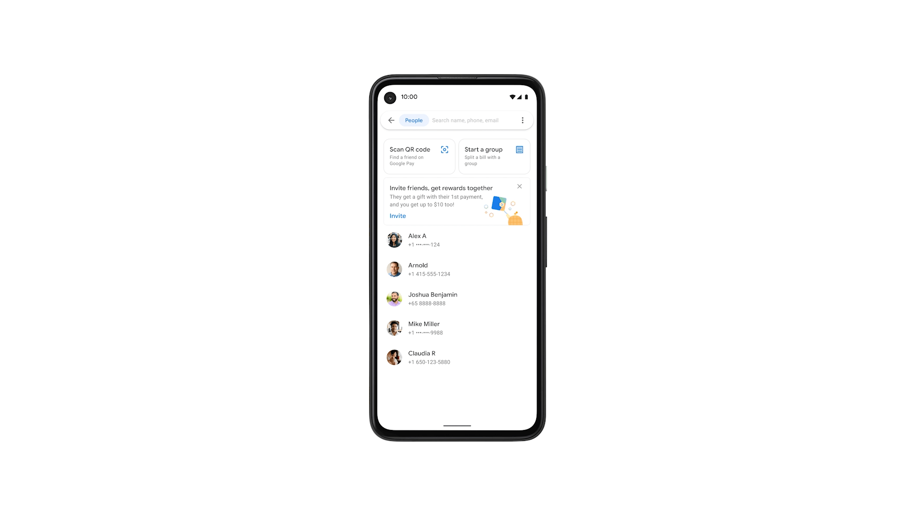Tap the QR code scanner icon
The width and height of the screenshot is (916, 516).
click(445, 150)
